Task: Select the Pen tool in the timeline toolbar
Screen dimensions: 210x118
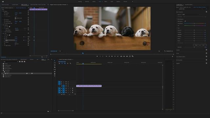Action: (x=55, y=71)
